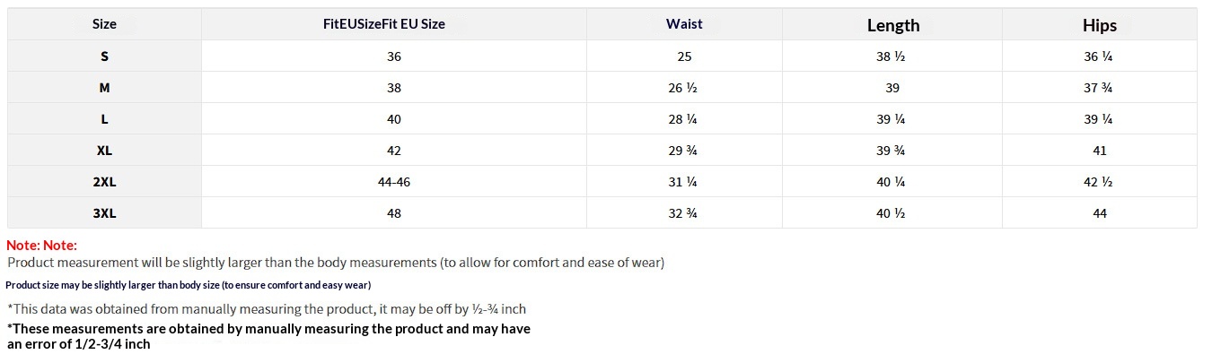The image size is (1221, 363).
Task: Click waist value 29 ¾ for XL
Action: click(x=684, y=151)
